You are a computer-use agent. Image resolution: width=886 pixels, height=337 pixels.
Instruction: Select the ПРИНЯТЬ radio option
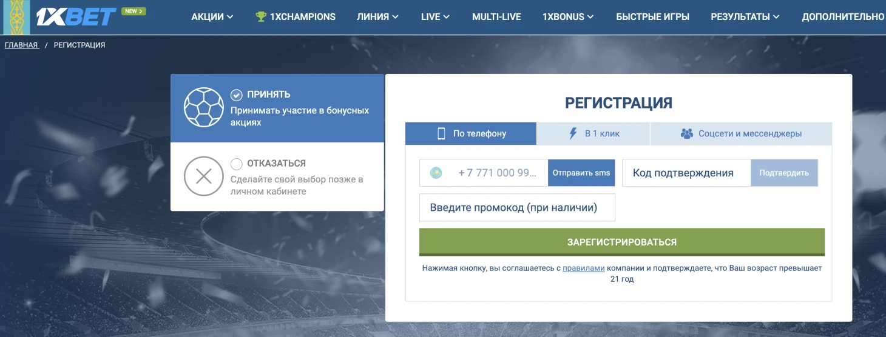(x=236, y=95)
